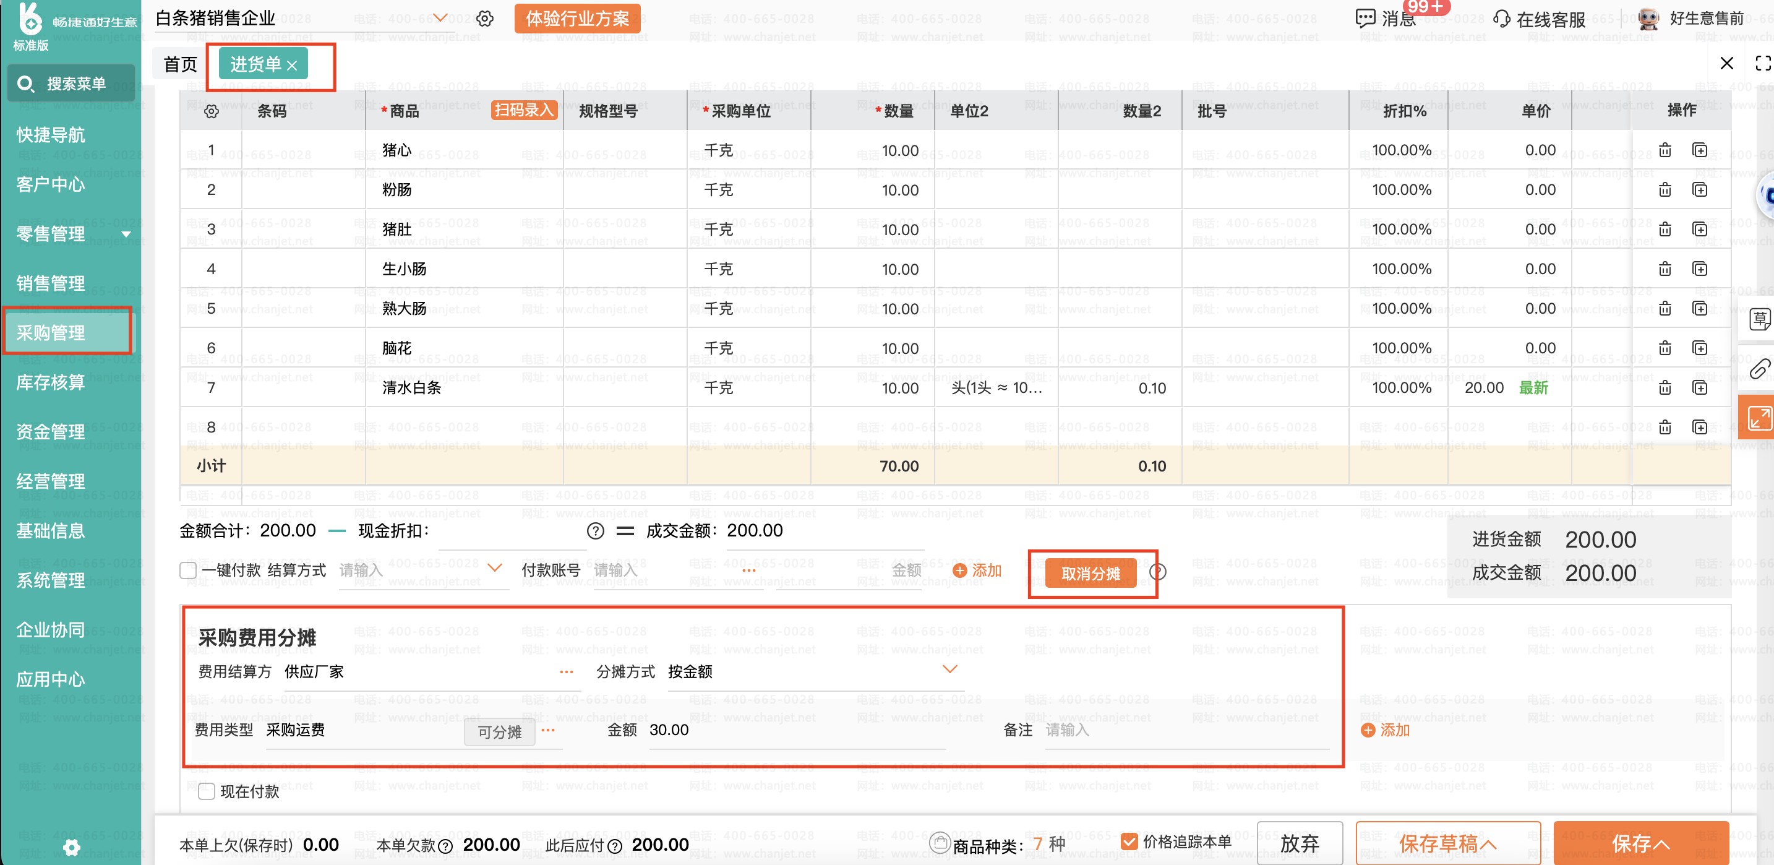Open the 在线客服 headset icon

pyautogui.click(x=1501, y=19)
